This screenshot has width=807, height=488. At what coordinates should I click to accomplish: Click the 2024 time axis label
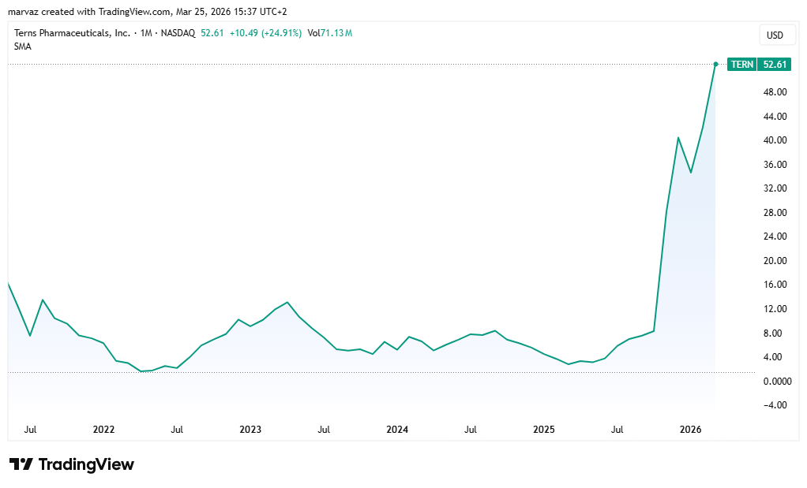[397, 430]
